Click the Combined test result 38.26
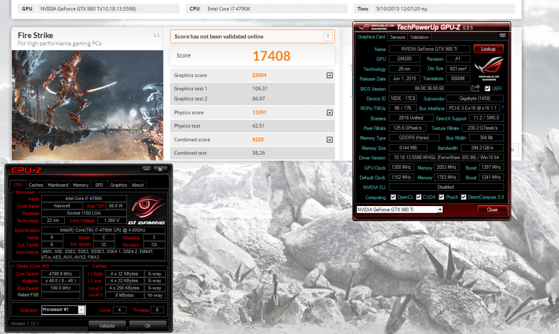Image resolution: width=559 pixels, height=334 pixels. (259, 153)
